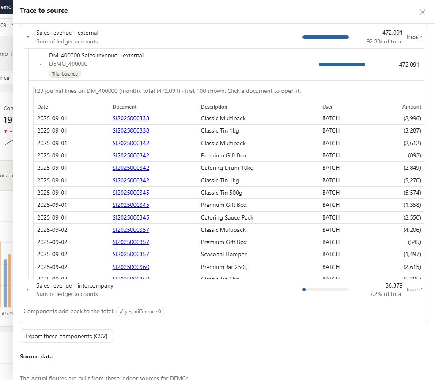The width and height of the screenshot is (435, 380).
Task: Click the '92.8% of total' label
Action: click(384, 42)
